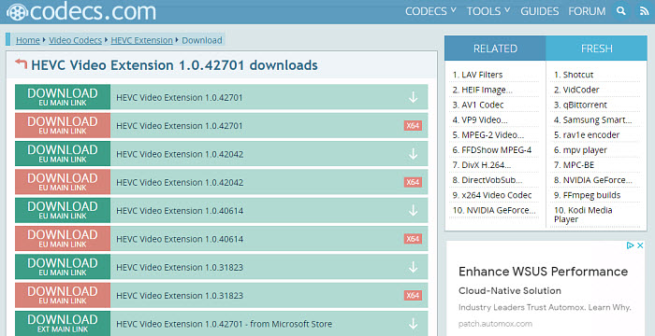Open HEVC Video Extension from Microsoft Store link
Screen dimensions: 655x336
point(225,324)
